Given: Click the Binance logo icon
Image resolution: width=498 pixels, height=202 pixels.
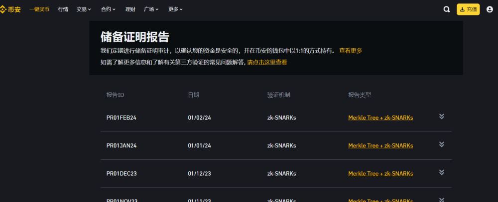Looking at the screenshot, I should [x=3, y=9].
